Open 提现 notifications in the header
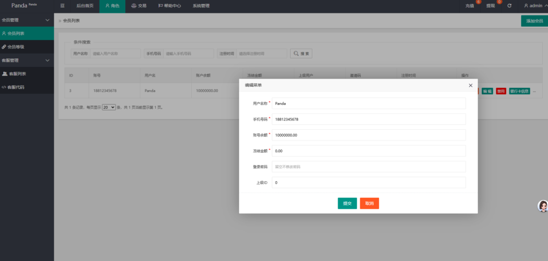The image size is (548, 261). pos(491,6)
